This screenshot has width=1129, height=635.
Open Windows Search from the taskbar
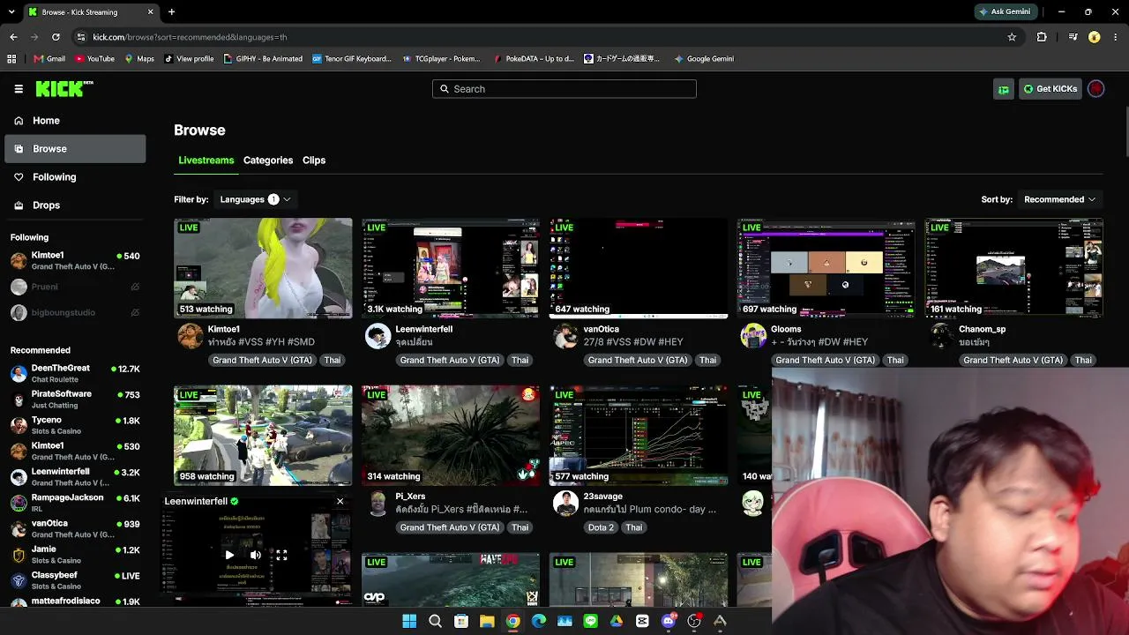[435, 621]
